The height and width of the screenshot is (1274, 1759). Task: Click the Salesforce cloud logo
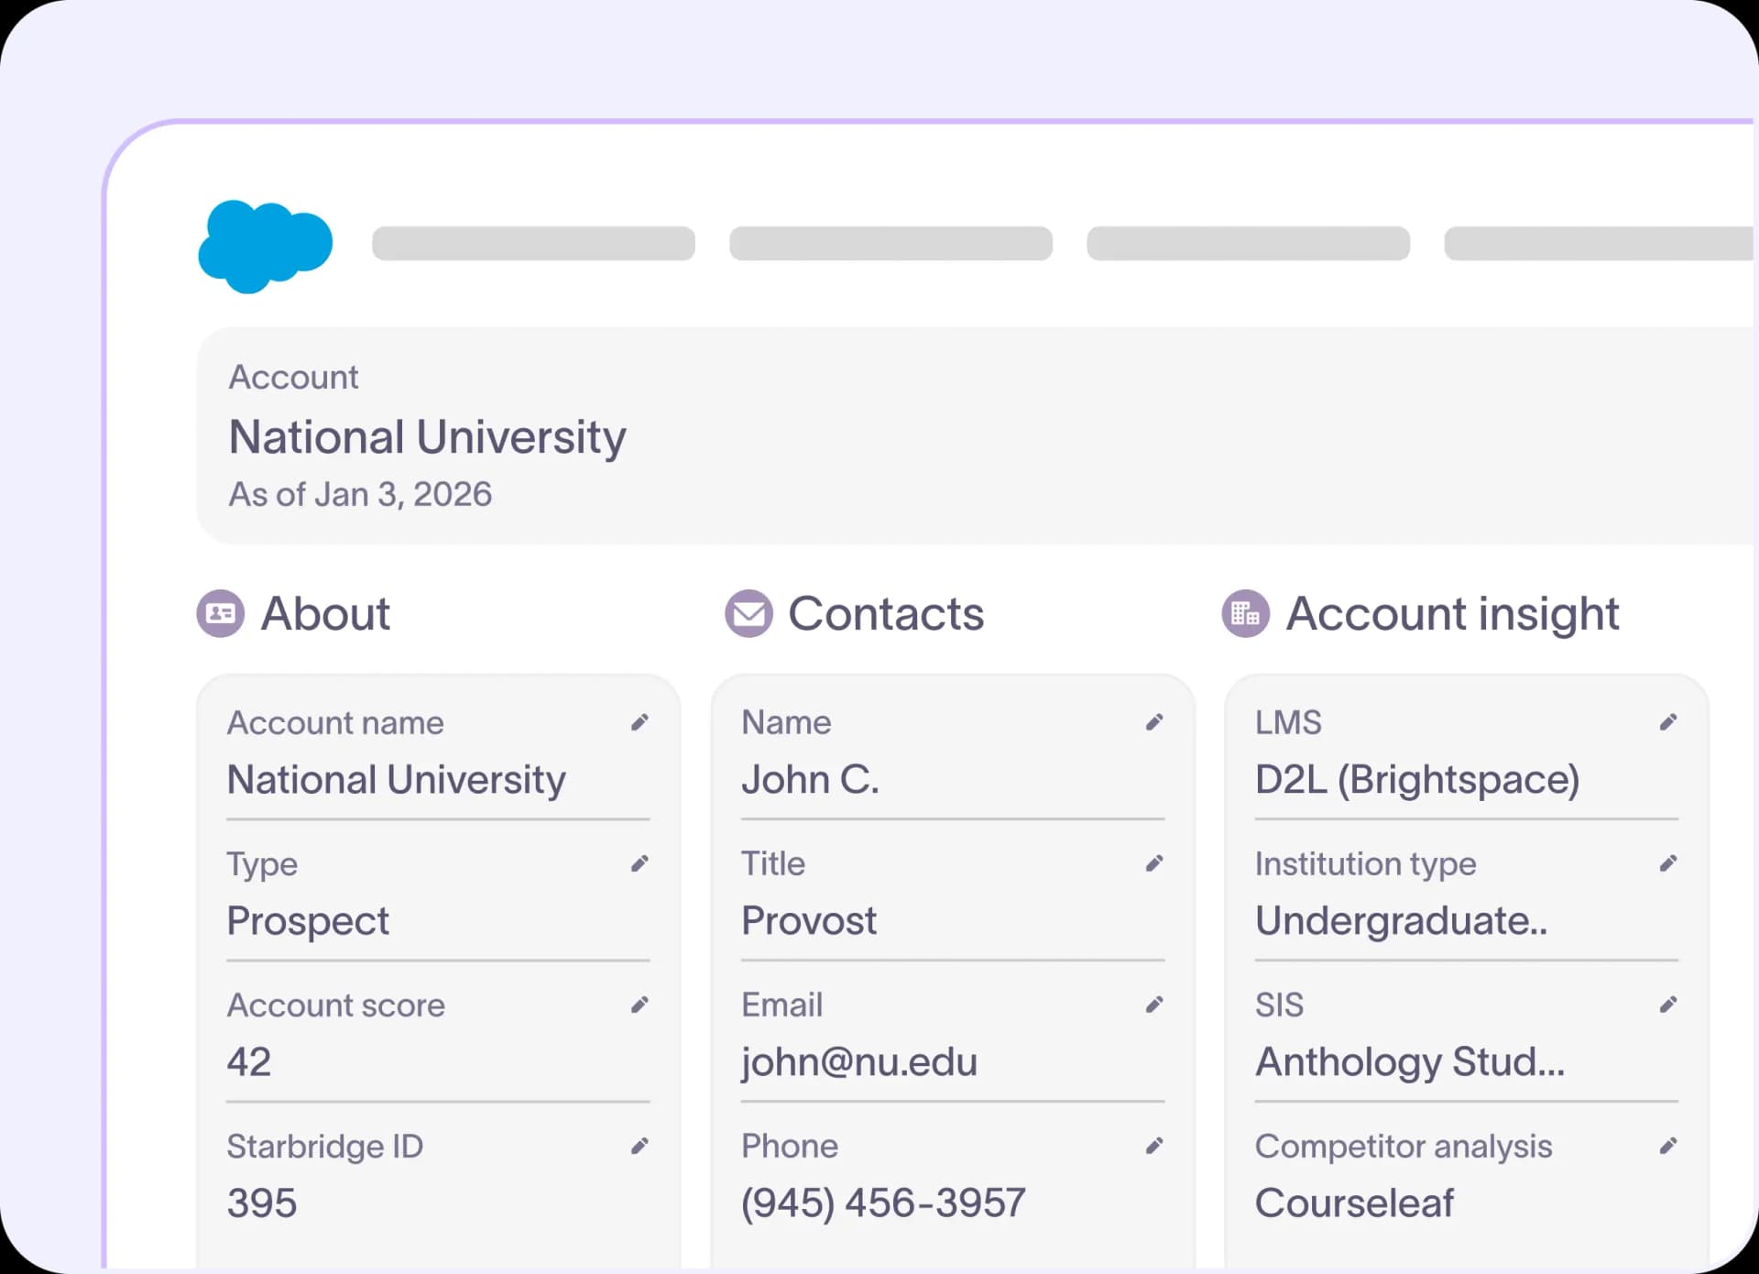point(265,246)
